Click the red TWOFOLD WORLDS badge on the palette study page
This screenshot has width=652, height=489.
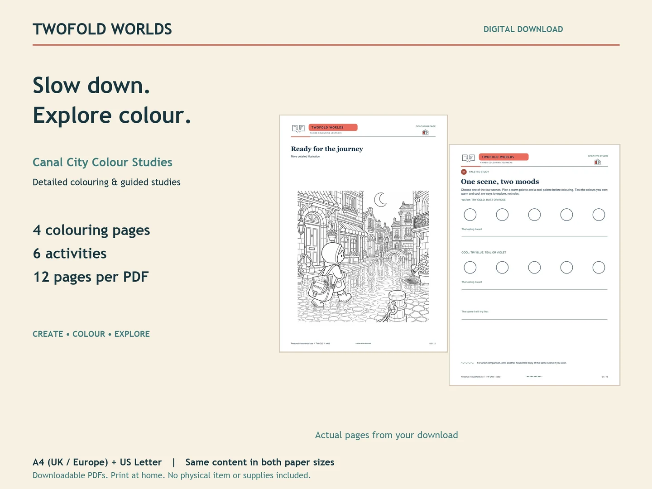503,157
